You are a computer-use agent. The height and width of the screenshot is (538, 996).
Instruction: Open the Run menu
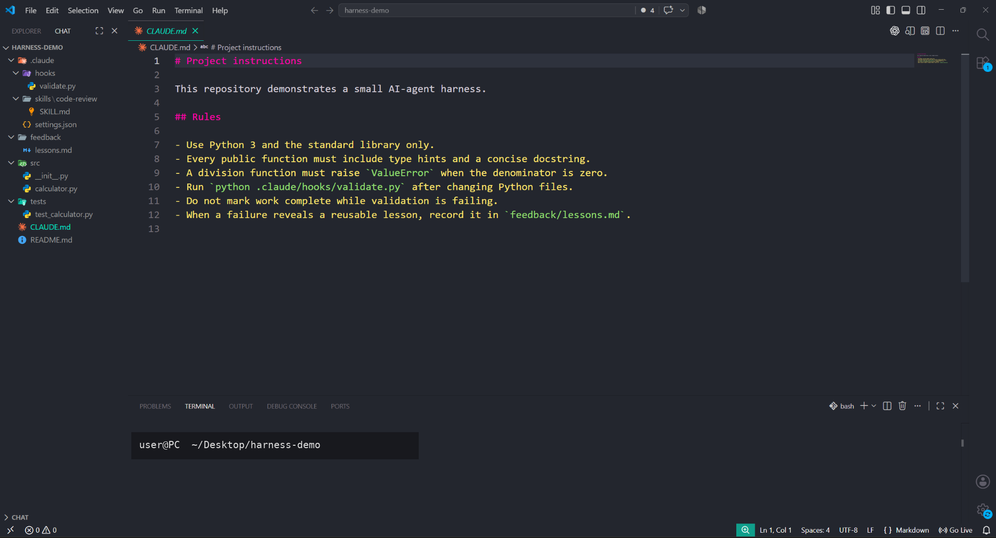point(159,10)
